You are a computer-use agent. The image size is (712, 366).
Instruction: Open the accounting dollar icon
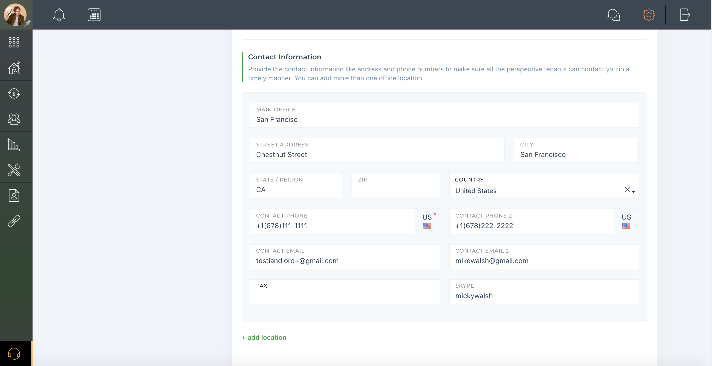pos(14,93)
